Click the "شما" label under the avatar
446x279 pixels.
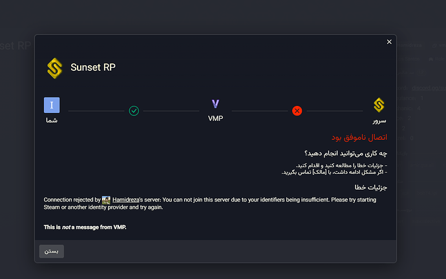[52, 120]
